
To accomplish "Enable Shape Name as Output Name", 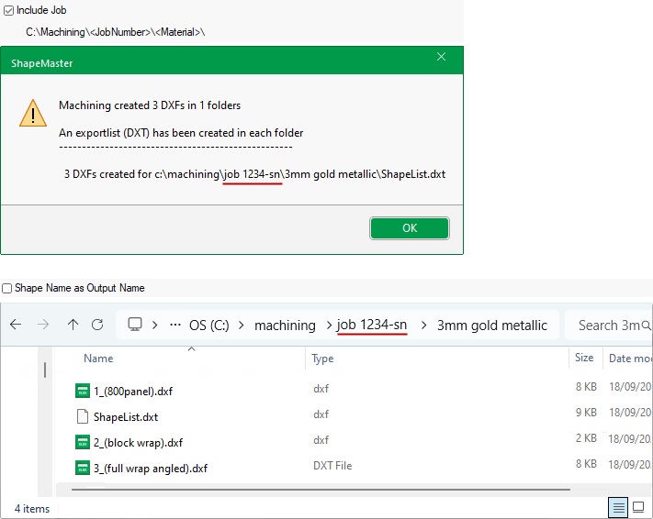I will [x=7, y=288].
